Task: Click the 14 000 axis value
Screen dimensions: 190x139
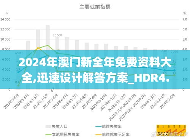Action: click(x=5, y=19)
